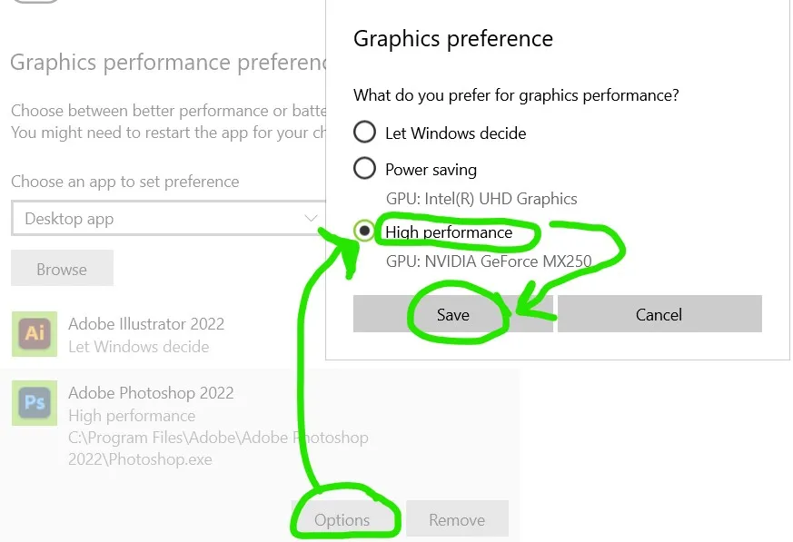Select the "High performance" radio button

tap(364, 232)
